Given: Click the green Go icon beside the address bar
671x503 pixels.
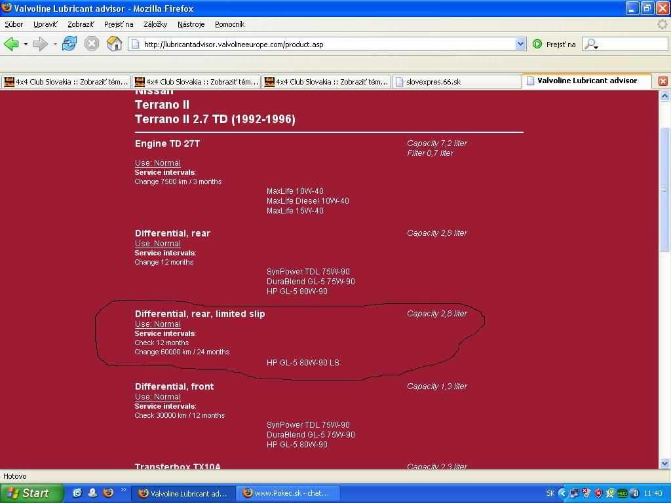Looking at the screenshot, I should pos(537,44).
